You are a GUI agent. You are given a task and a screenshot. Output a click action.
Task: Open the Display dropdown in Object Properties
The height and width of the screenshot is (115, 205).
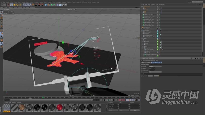(x=155, y=66)
